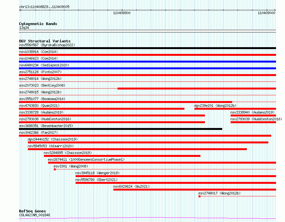Click the red bar of dgv239e201
This screenshot has height=222, width=285.
(x=235, y=109)
